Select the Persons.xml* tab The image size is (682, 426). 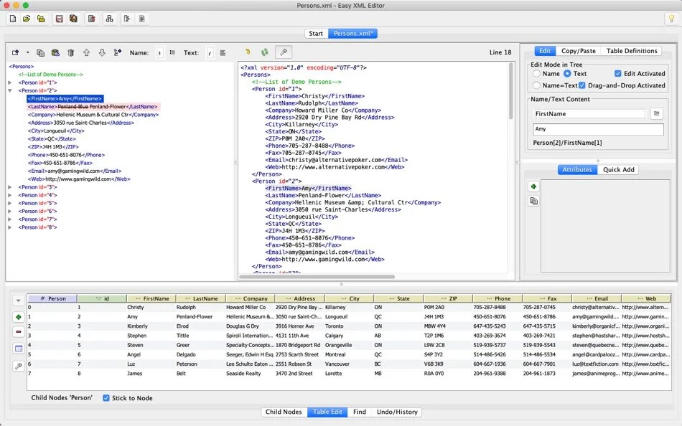pos(352,34)
